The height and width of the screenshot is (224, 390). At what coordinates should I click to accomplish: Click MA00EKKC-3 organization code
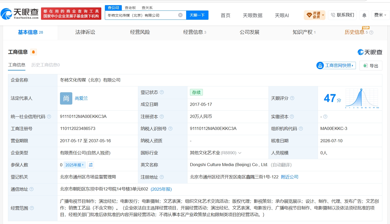[334, 129]
